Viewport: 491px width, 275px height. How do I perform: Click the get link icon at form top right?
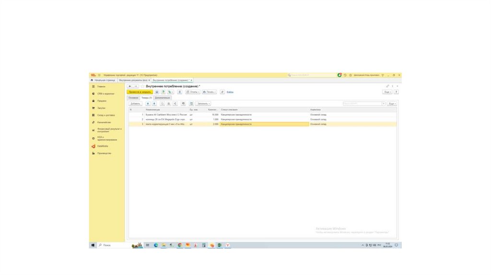pos(387,86)
